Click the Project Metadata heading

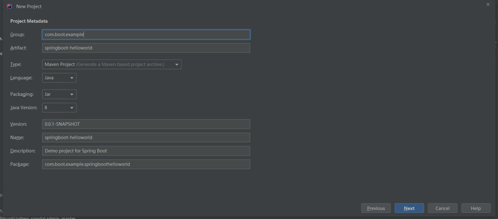coord(29,21)
